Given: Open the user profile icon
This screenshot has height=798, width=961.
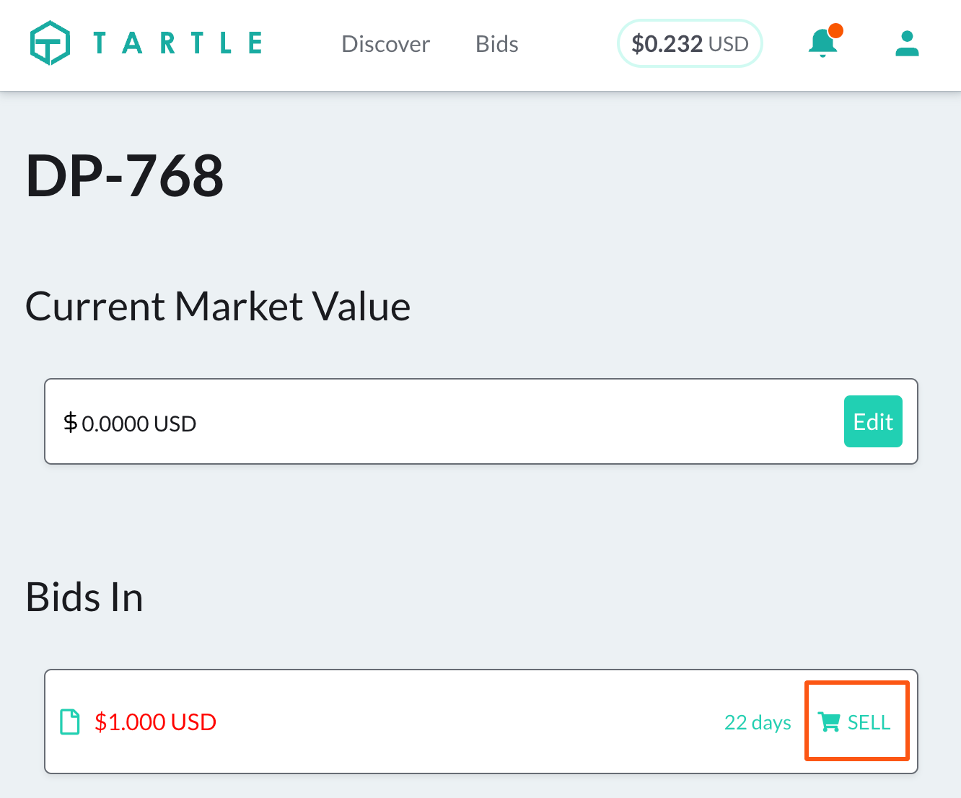Looking at the screenshot, I should (907, 43).
